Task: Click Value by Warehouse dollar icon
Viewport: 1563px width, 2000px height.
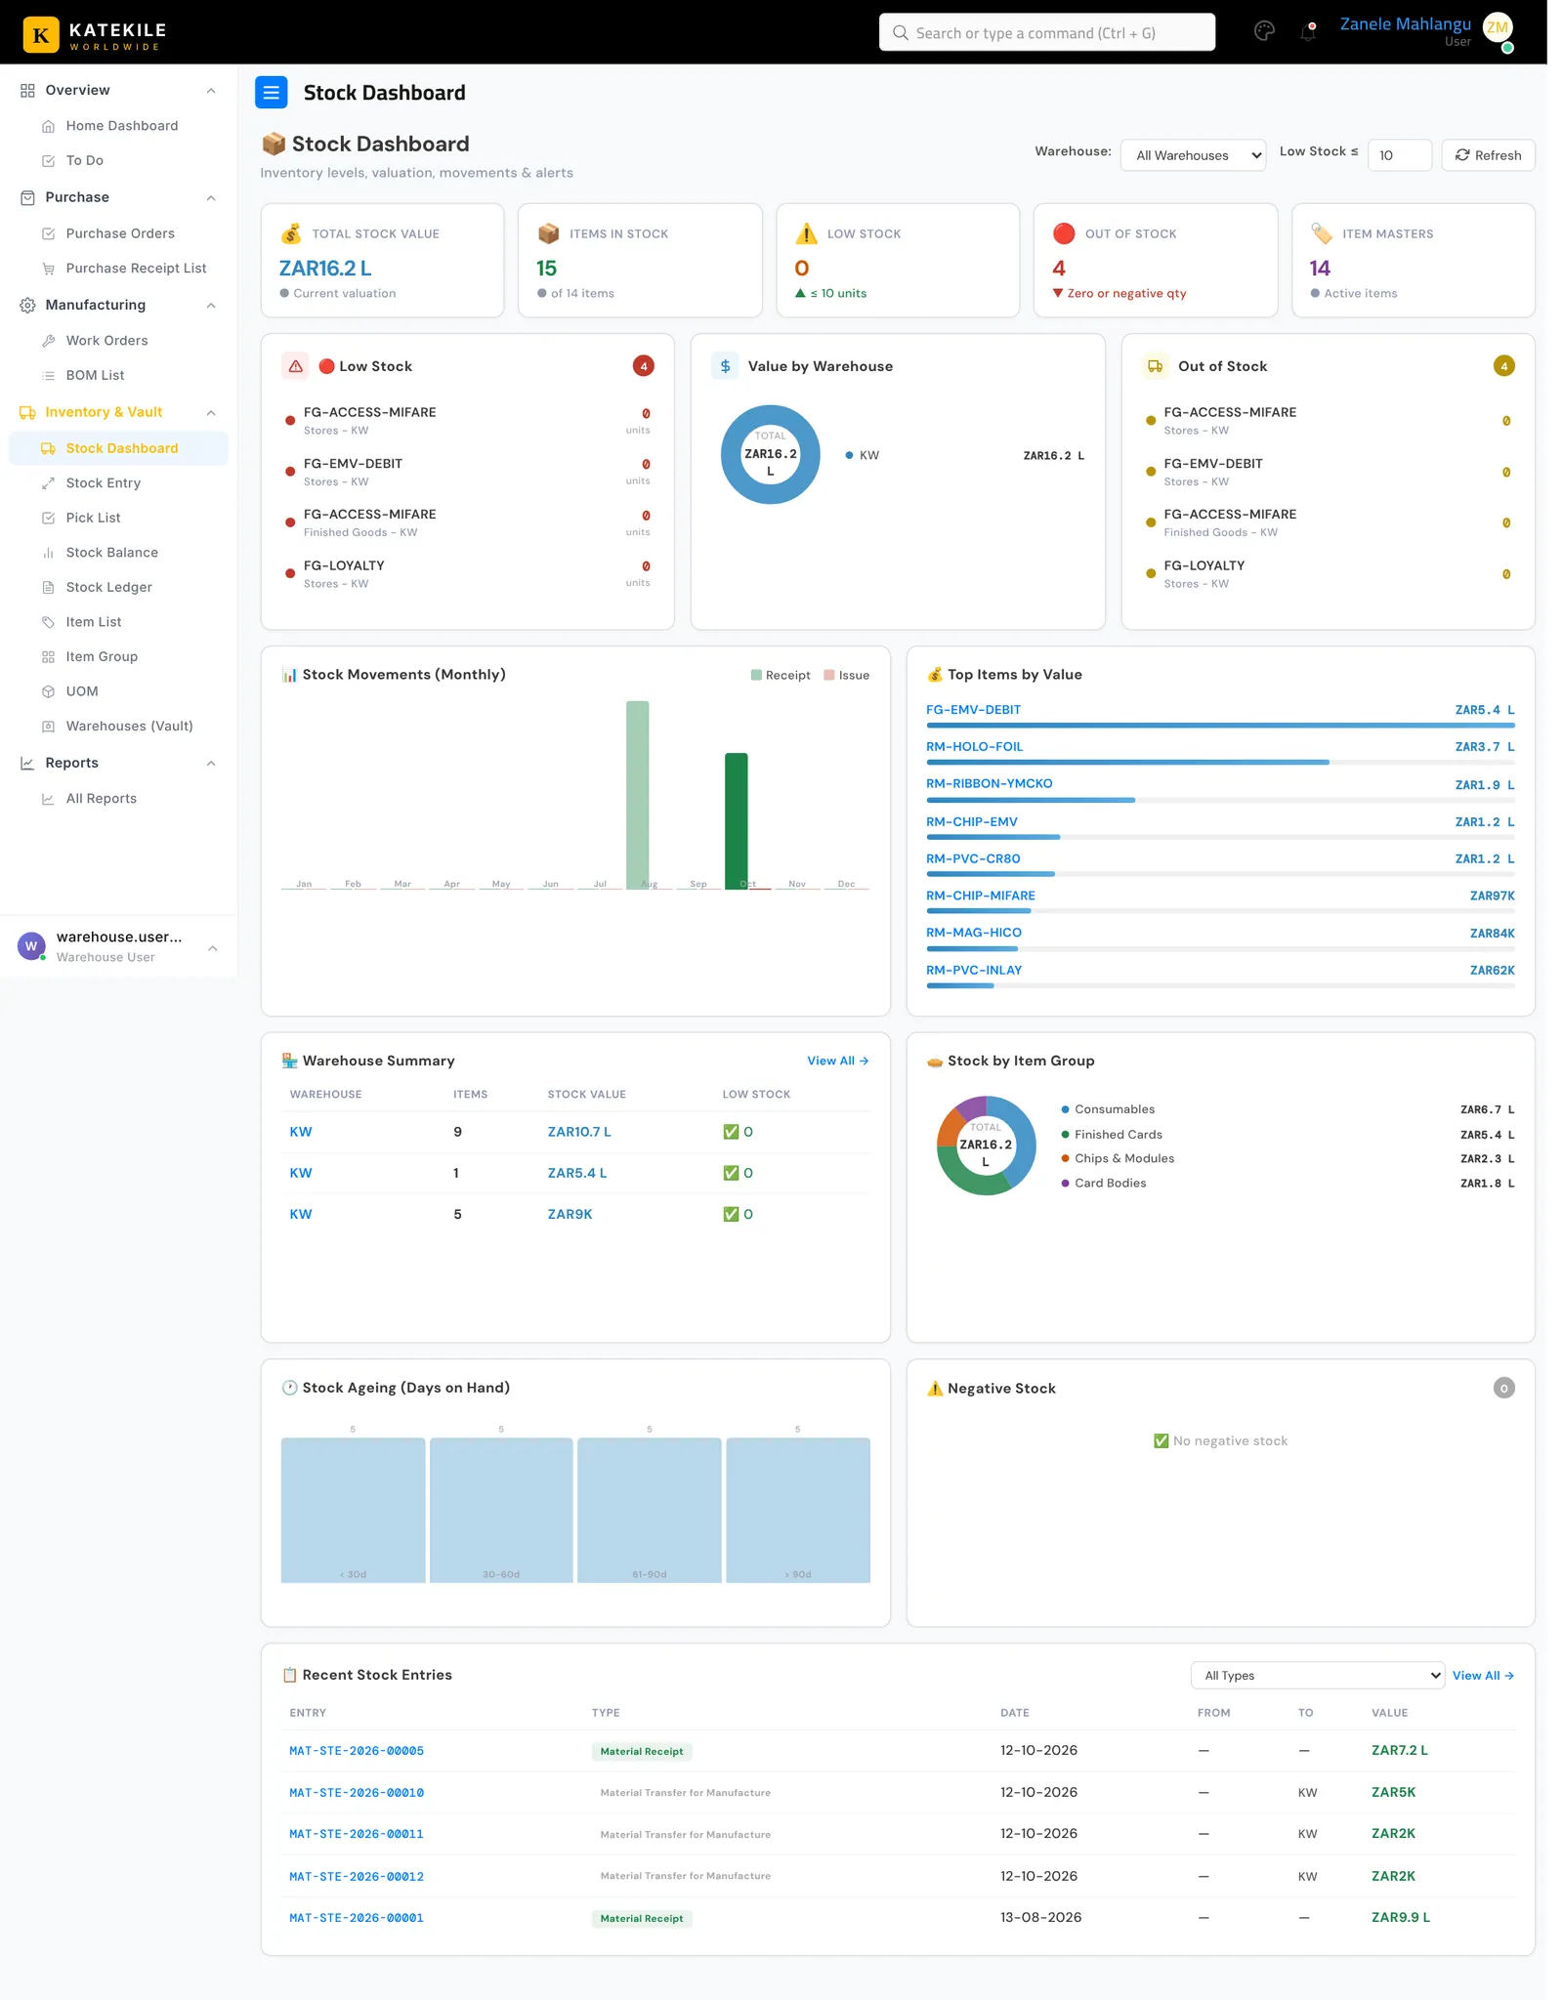Action: click(725, 366)
